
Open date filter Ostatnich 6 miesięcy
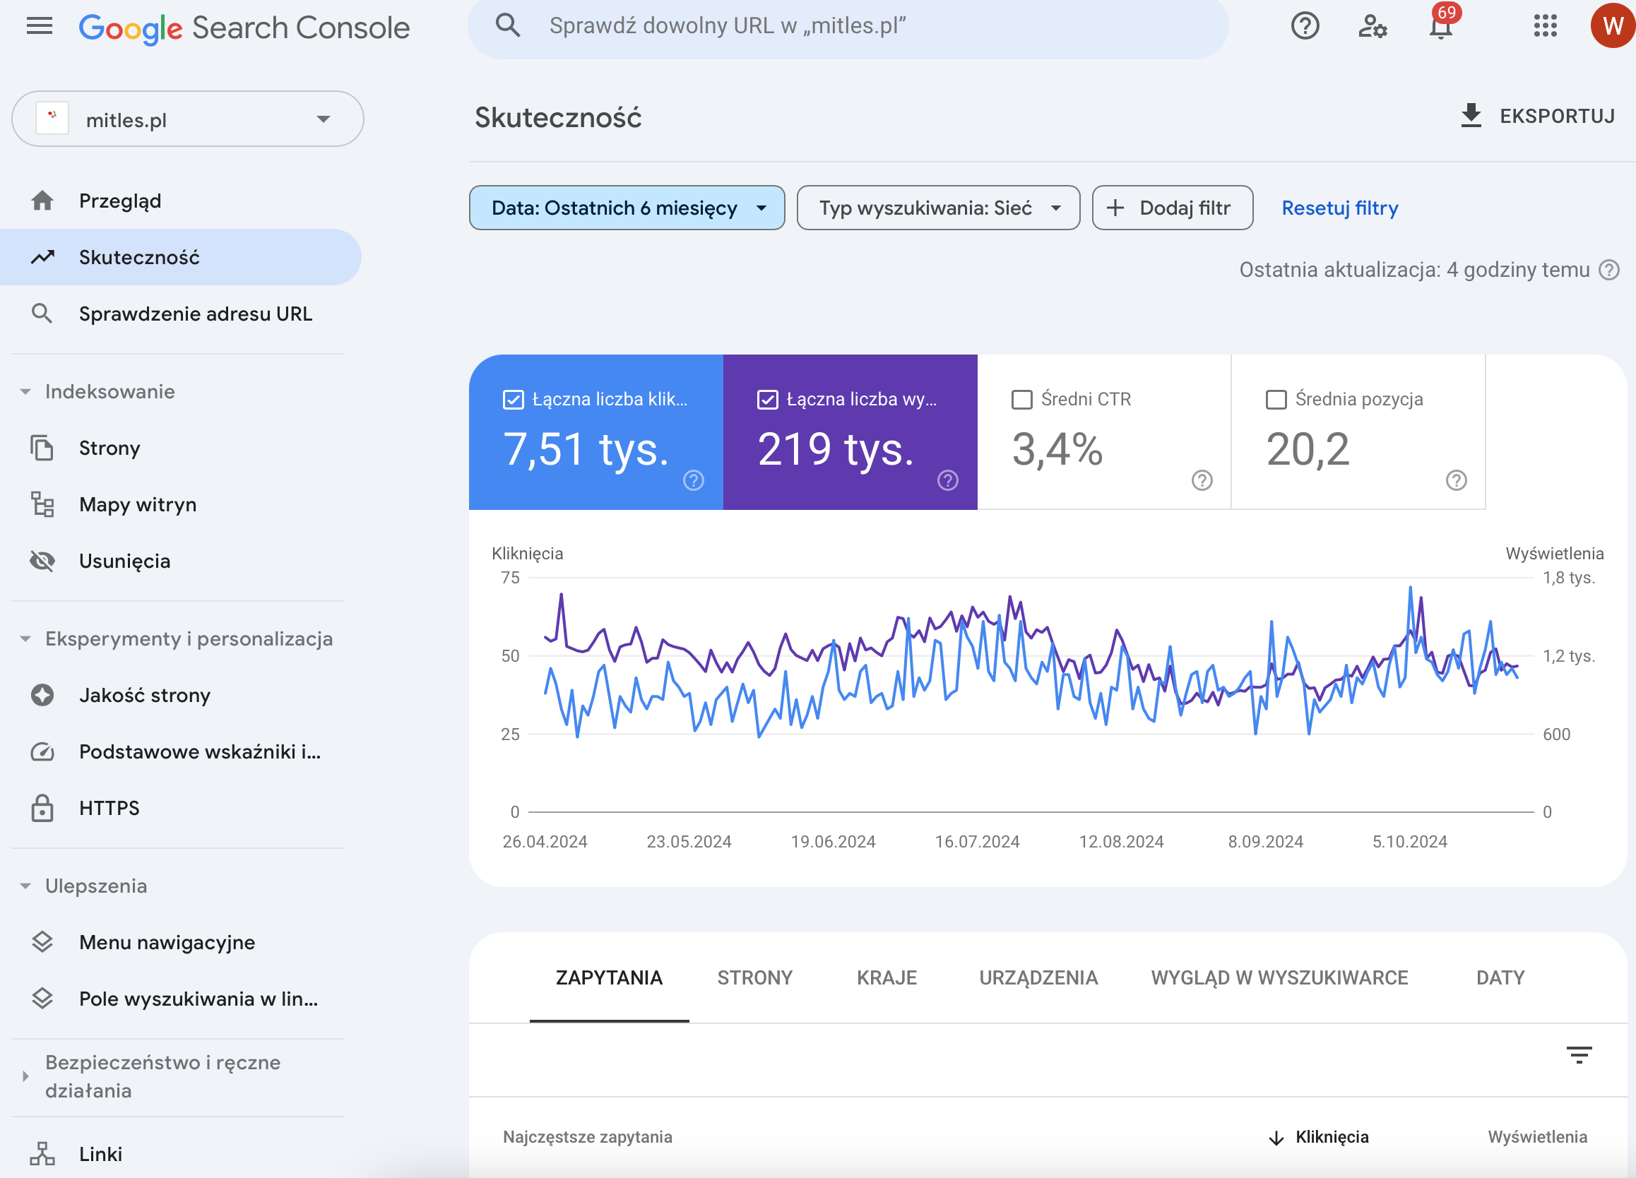click(627, 208)
